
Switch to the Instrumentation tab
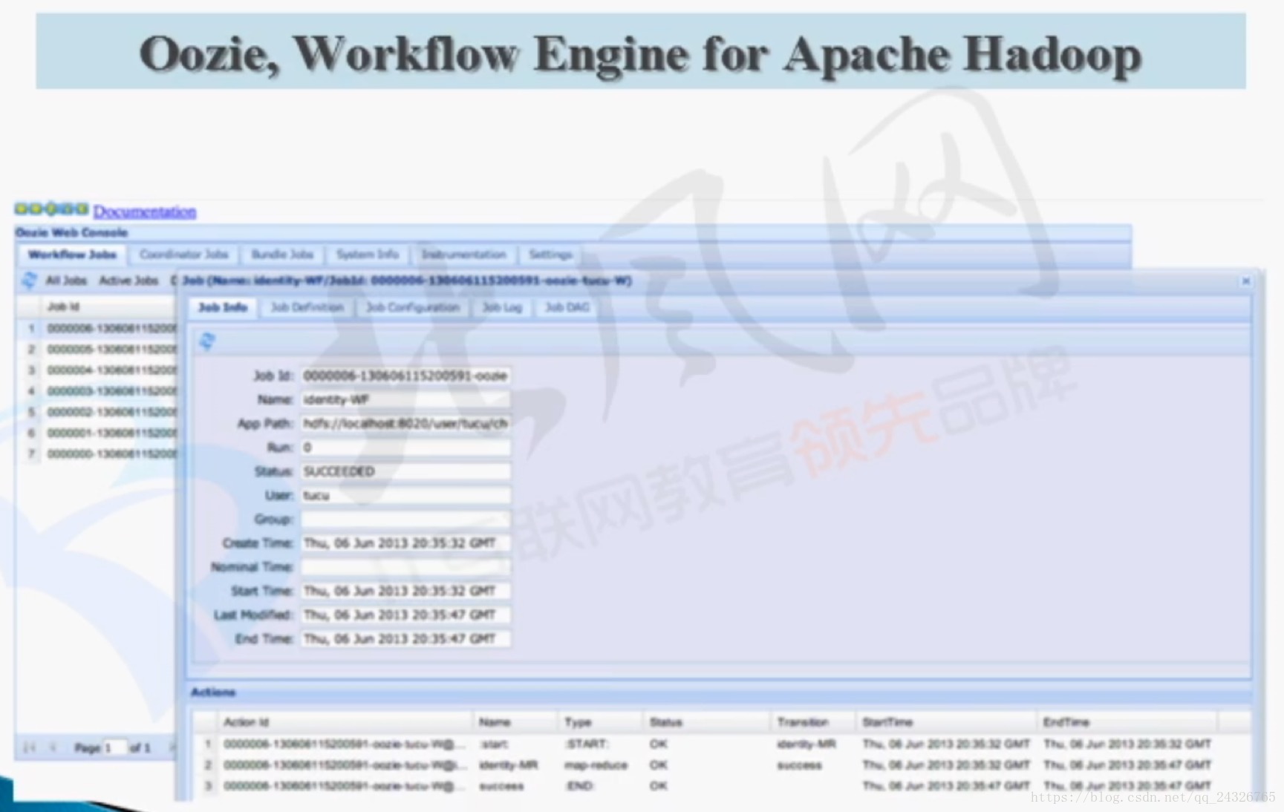pos(463,255)
